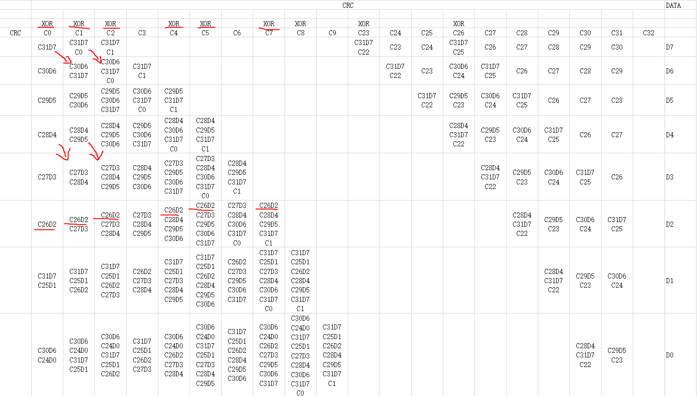Screen dimensions: 697x396
Task: Click the XOR cell above header C23
Action: [364, 23]
